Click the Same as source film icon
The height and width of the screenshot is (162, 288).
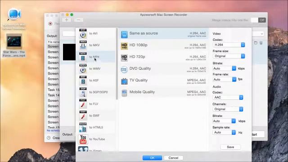[124, 34]
